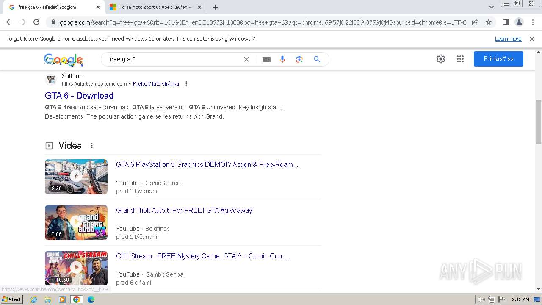
Task: Dismiss the Chrome update notification bar
Action: [532, 39]
